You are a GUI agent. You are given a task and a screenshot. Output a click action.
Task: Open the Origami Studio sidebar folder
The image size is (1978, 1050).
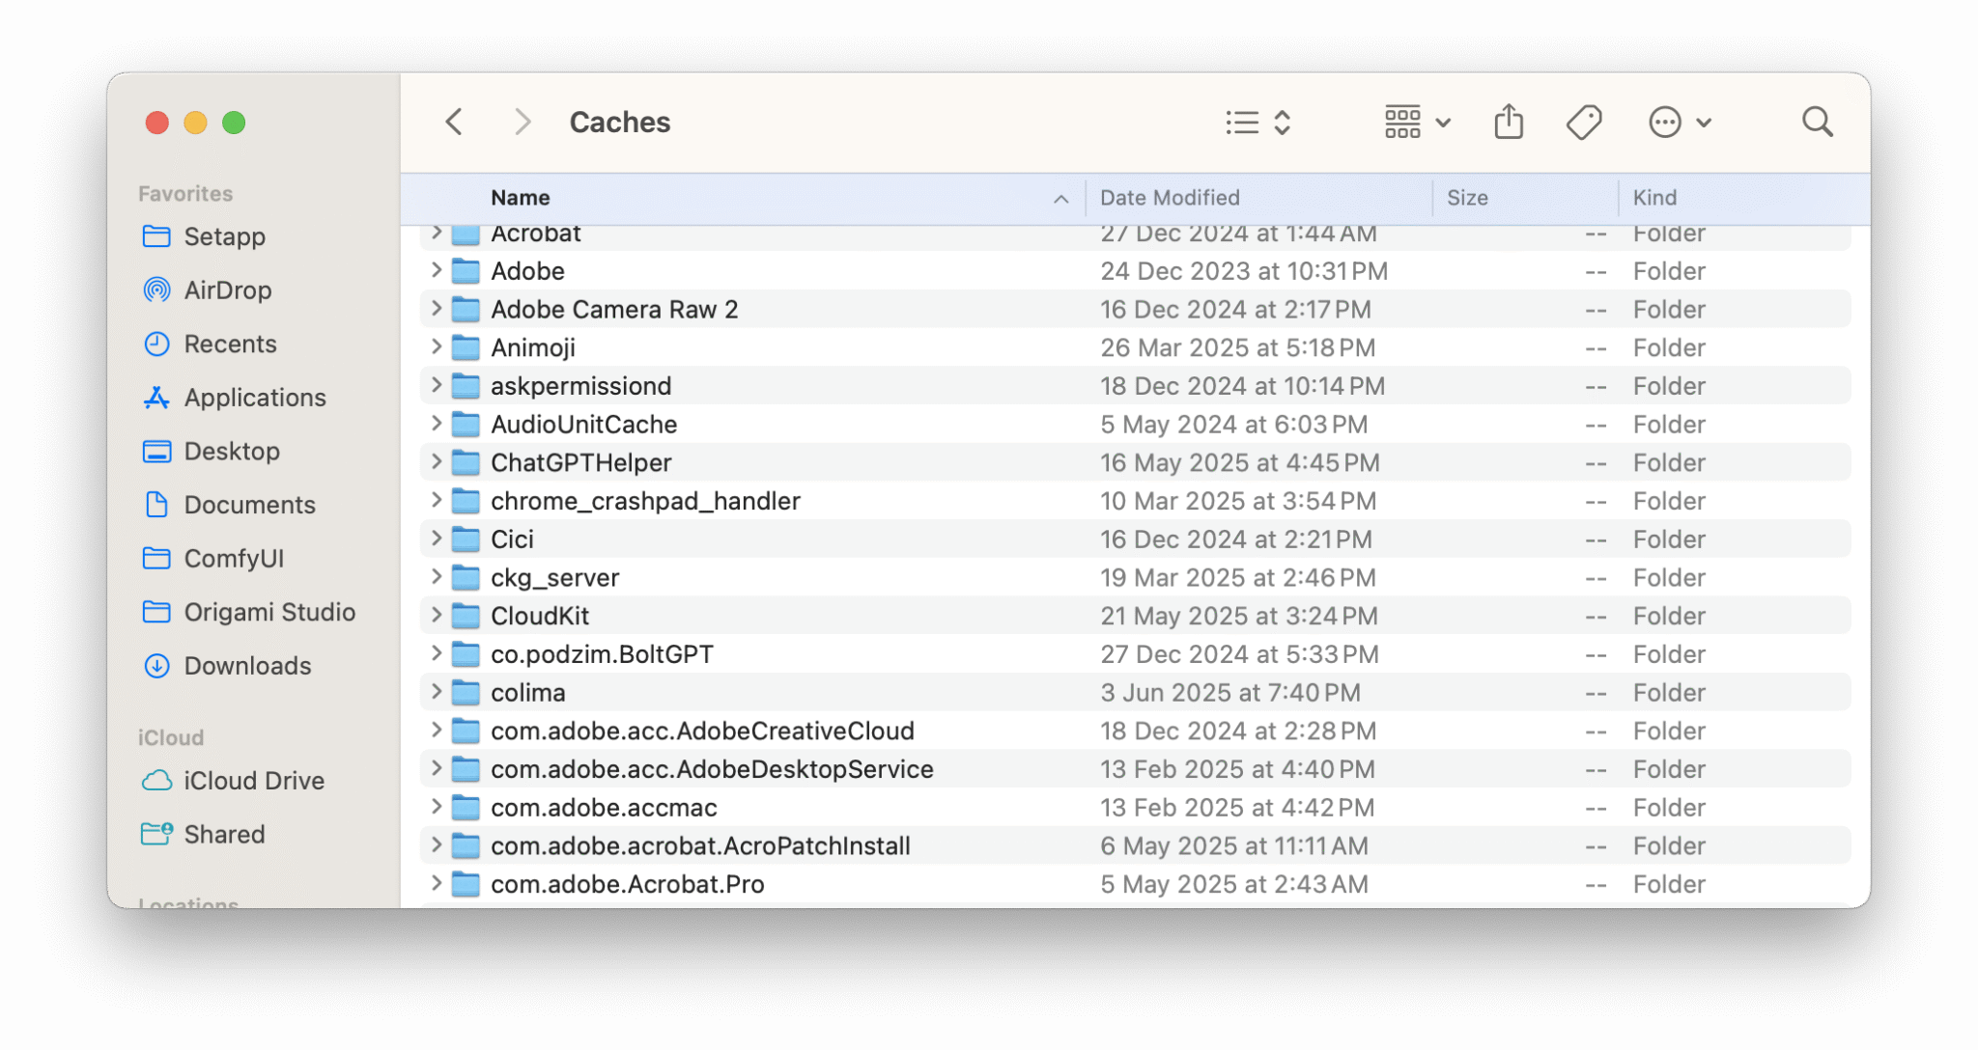click(x=269, y=612)
